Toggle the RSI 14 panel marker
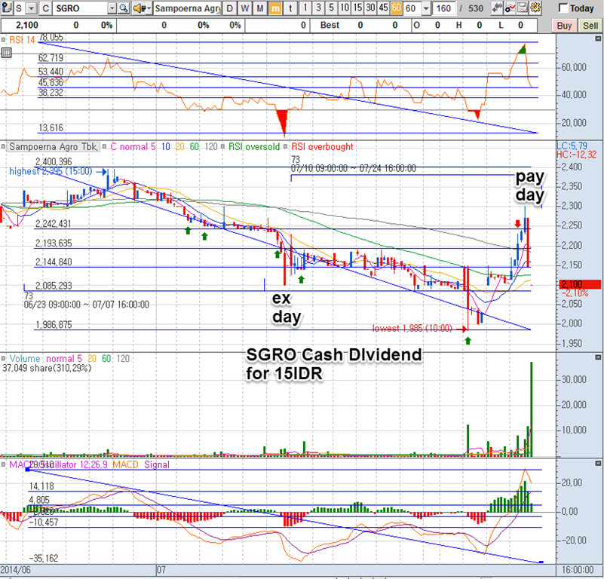This screenshot has height=579, width=604. coord(4,40)
